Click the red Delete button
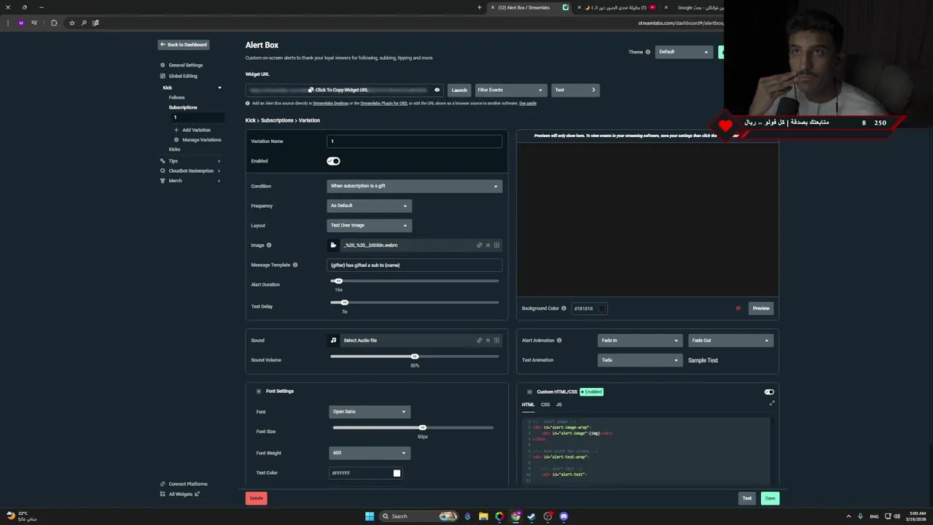The height and width of the screenshot is (525, 933). (256, 498)
